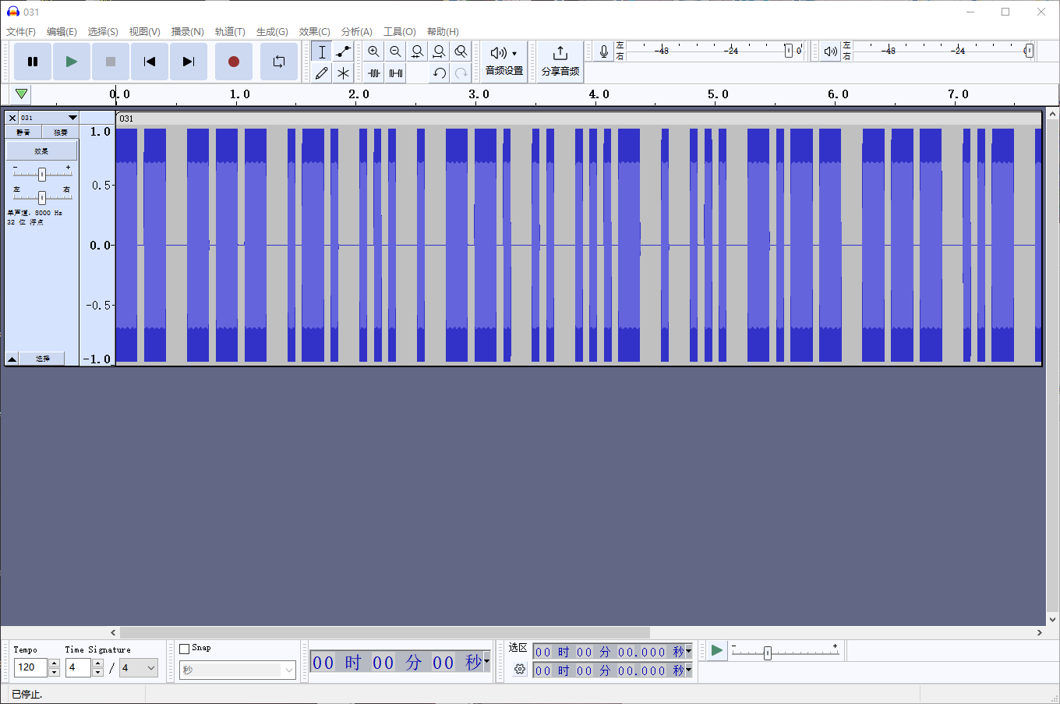Click the Undo arrow

click(x=440, y=73)
